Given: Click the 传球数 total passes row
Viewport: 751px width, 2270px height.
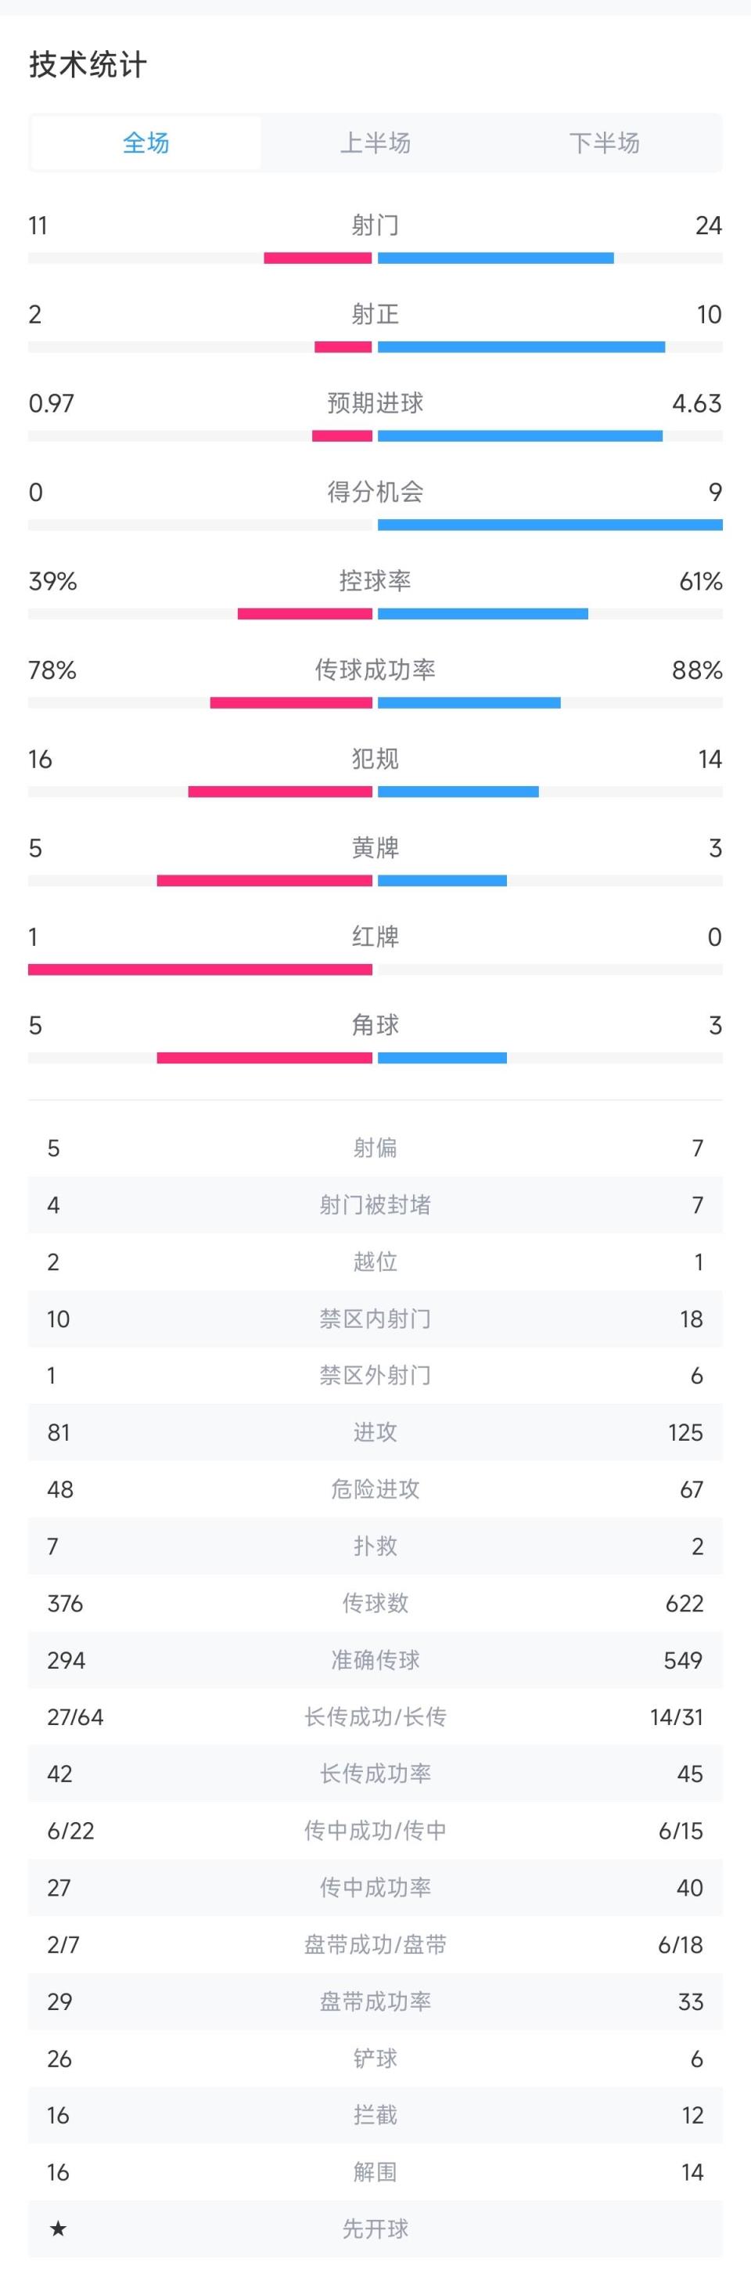Looking at the screenshot, I should click(375, 1603).
